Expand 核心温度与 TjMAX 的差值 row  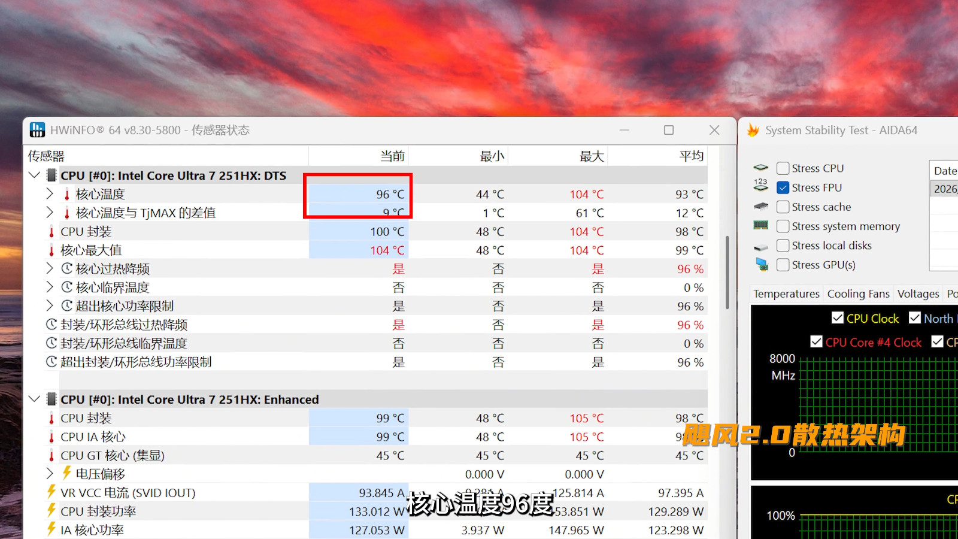click(50, 213)
